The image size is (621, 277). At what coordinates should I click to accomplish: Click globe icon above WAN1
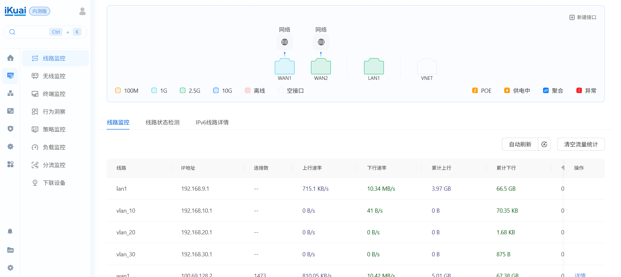[285, 42]
